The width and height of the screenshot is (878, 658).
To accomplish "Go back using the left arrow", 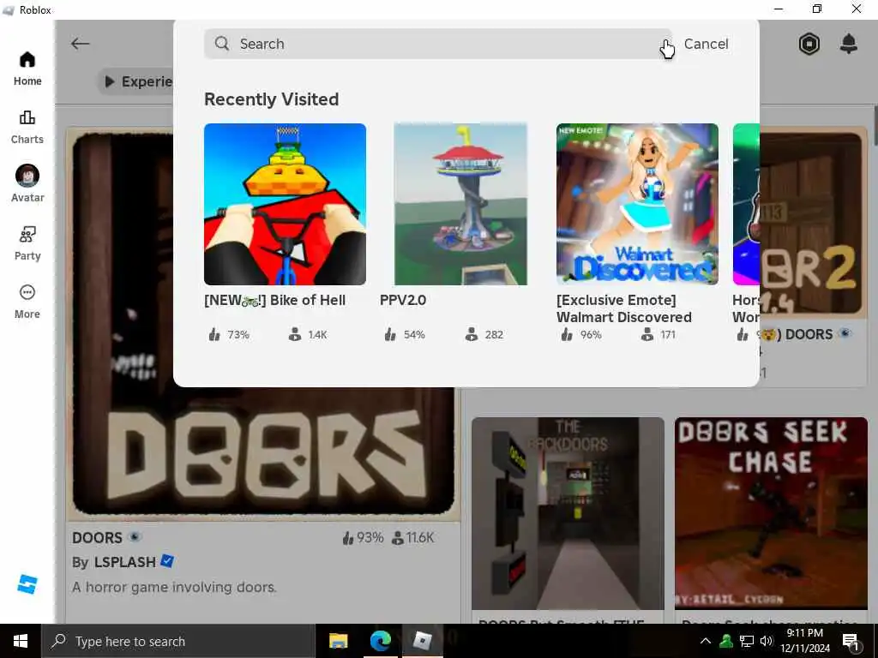I will point(80,44).
